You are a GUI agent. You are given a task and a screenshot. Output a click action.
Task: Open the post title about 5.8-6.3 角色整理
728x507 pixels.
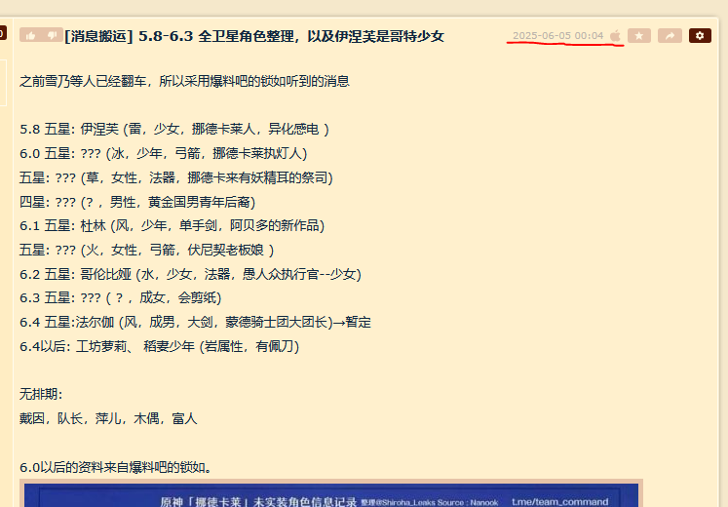254,36
